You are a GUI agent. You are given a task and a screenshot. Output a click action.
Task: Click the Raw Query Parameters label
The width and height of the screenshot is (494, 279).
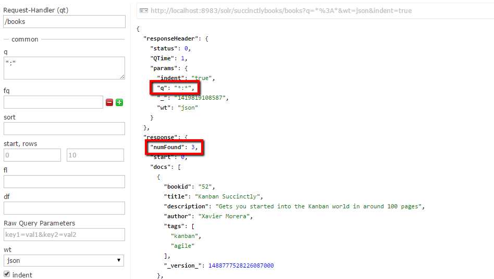40,223
